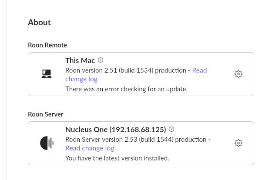Click the build 1544 text
262x180 pixels.
156,140
